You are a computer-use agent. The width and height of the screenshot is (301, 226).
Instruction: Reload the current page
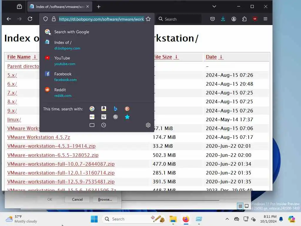pyautogui.click(x=30, y=19)
